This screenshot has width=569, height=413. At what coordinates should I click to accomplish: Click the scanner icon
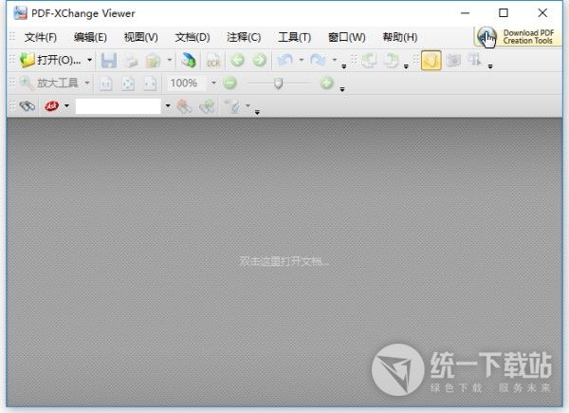pyautogui.click(x=189, y=61)
